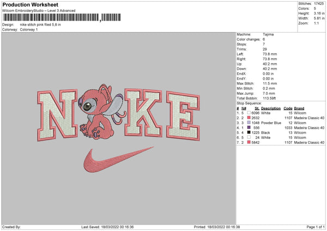Click the 'Page 1 of 1' indicator

click(x=316, y=227)
